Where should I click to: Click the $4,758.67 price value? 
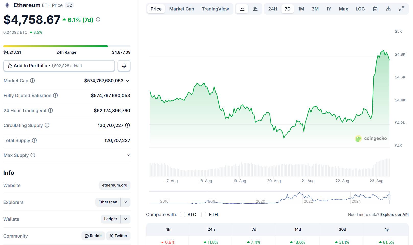32,20
